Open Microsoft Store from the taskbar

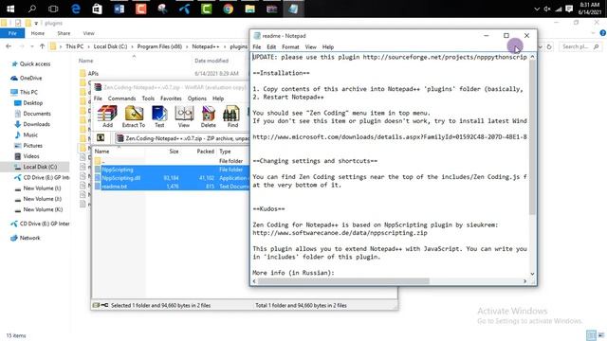[97, 9]
